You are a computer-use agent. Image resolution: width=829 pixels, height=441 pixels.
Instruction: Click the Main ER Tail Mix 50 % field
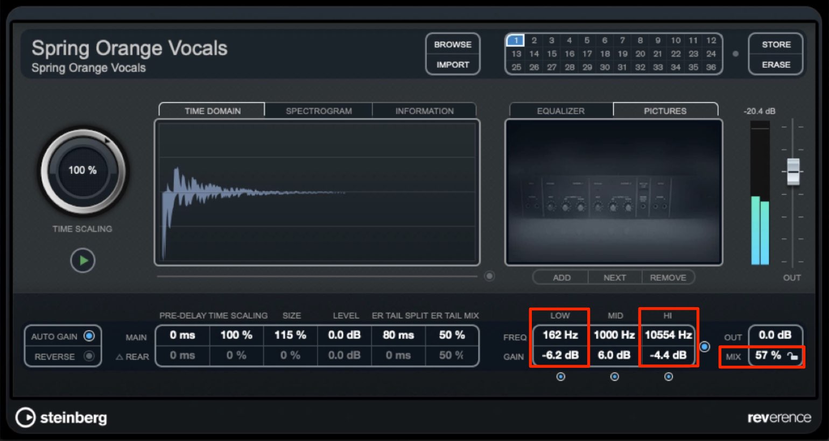(452, 335)
